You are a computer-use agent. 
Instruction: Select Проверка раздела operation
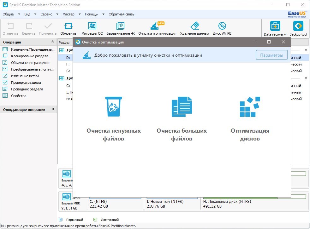pyautogui.click(x=26, y=83)
